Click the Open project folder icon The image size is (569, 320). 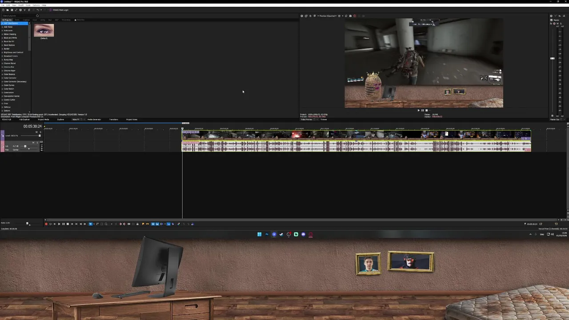8,10
